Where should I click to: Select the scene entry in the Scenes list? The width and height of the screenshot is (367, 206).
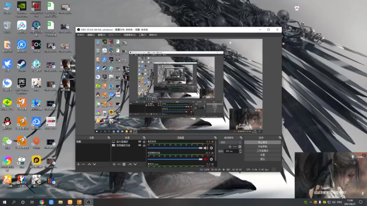coord(93,141)
